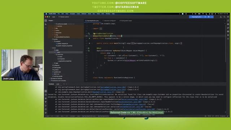The height and width of the screenshot is (130, 231).
Task: Click the macOS volume icon in menu bar
Action: coord(196,14)
